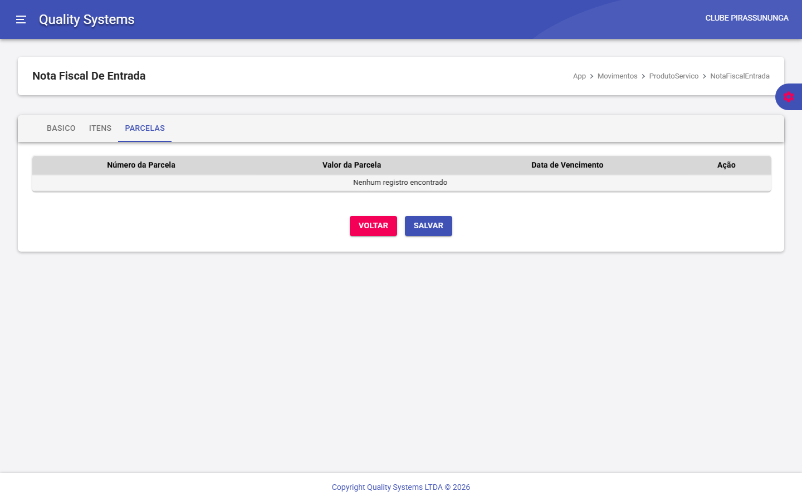Screen dimensions: 802x501
Task: Click the Copyright Quality Systems LTDA footer
Action: (x=400, y=487)
